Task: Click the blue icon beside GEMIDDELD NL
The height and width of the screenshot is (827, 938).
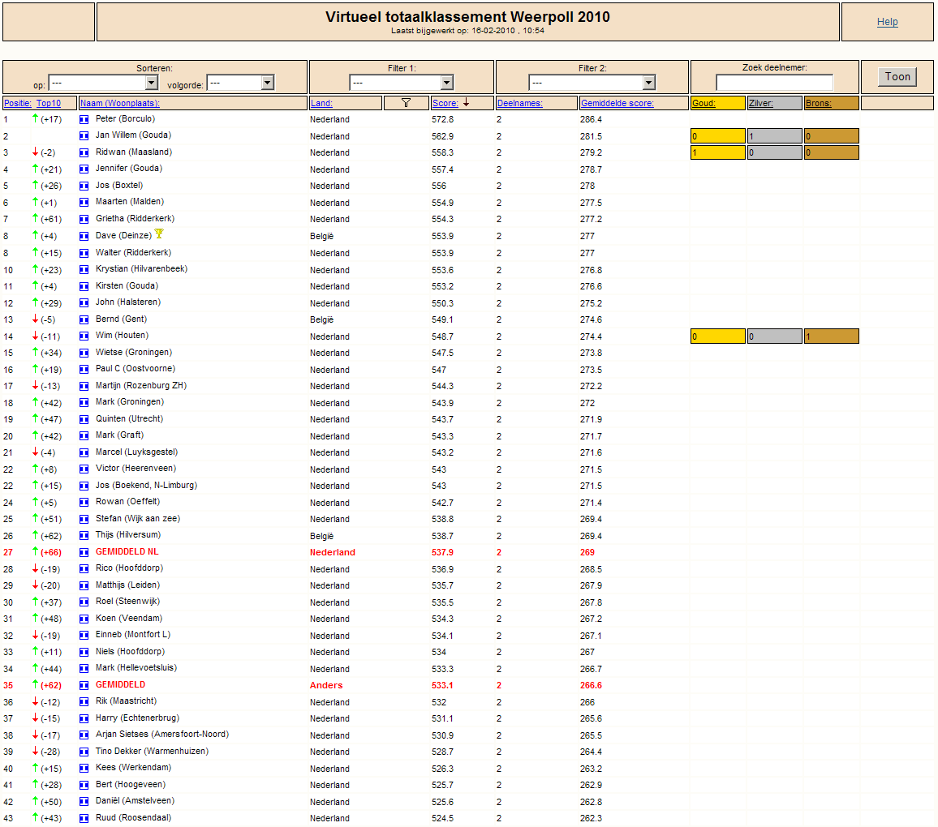Action: 84,553
